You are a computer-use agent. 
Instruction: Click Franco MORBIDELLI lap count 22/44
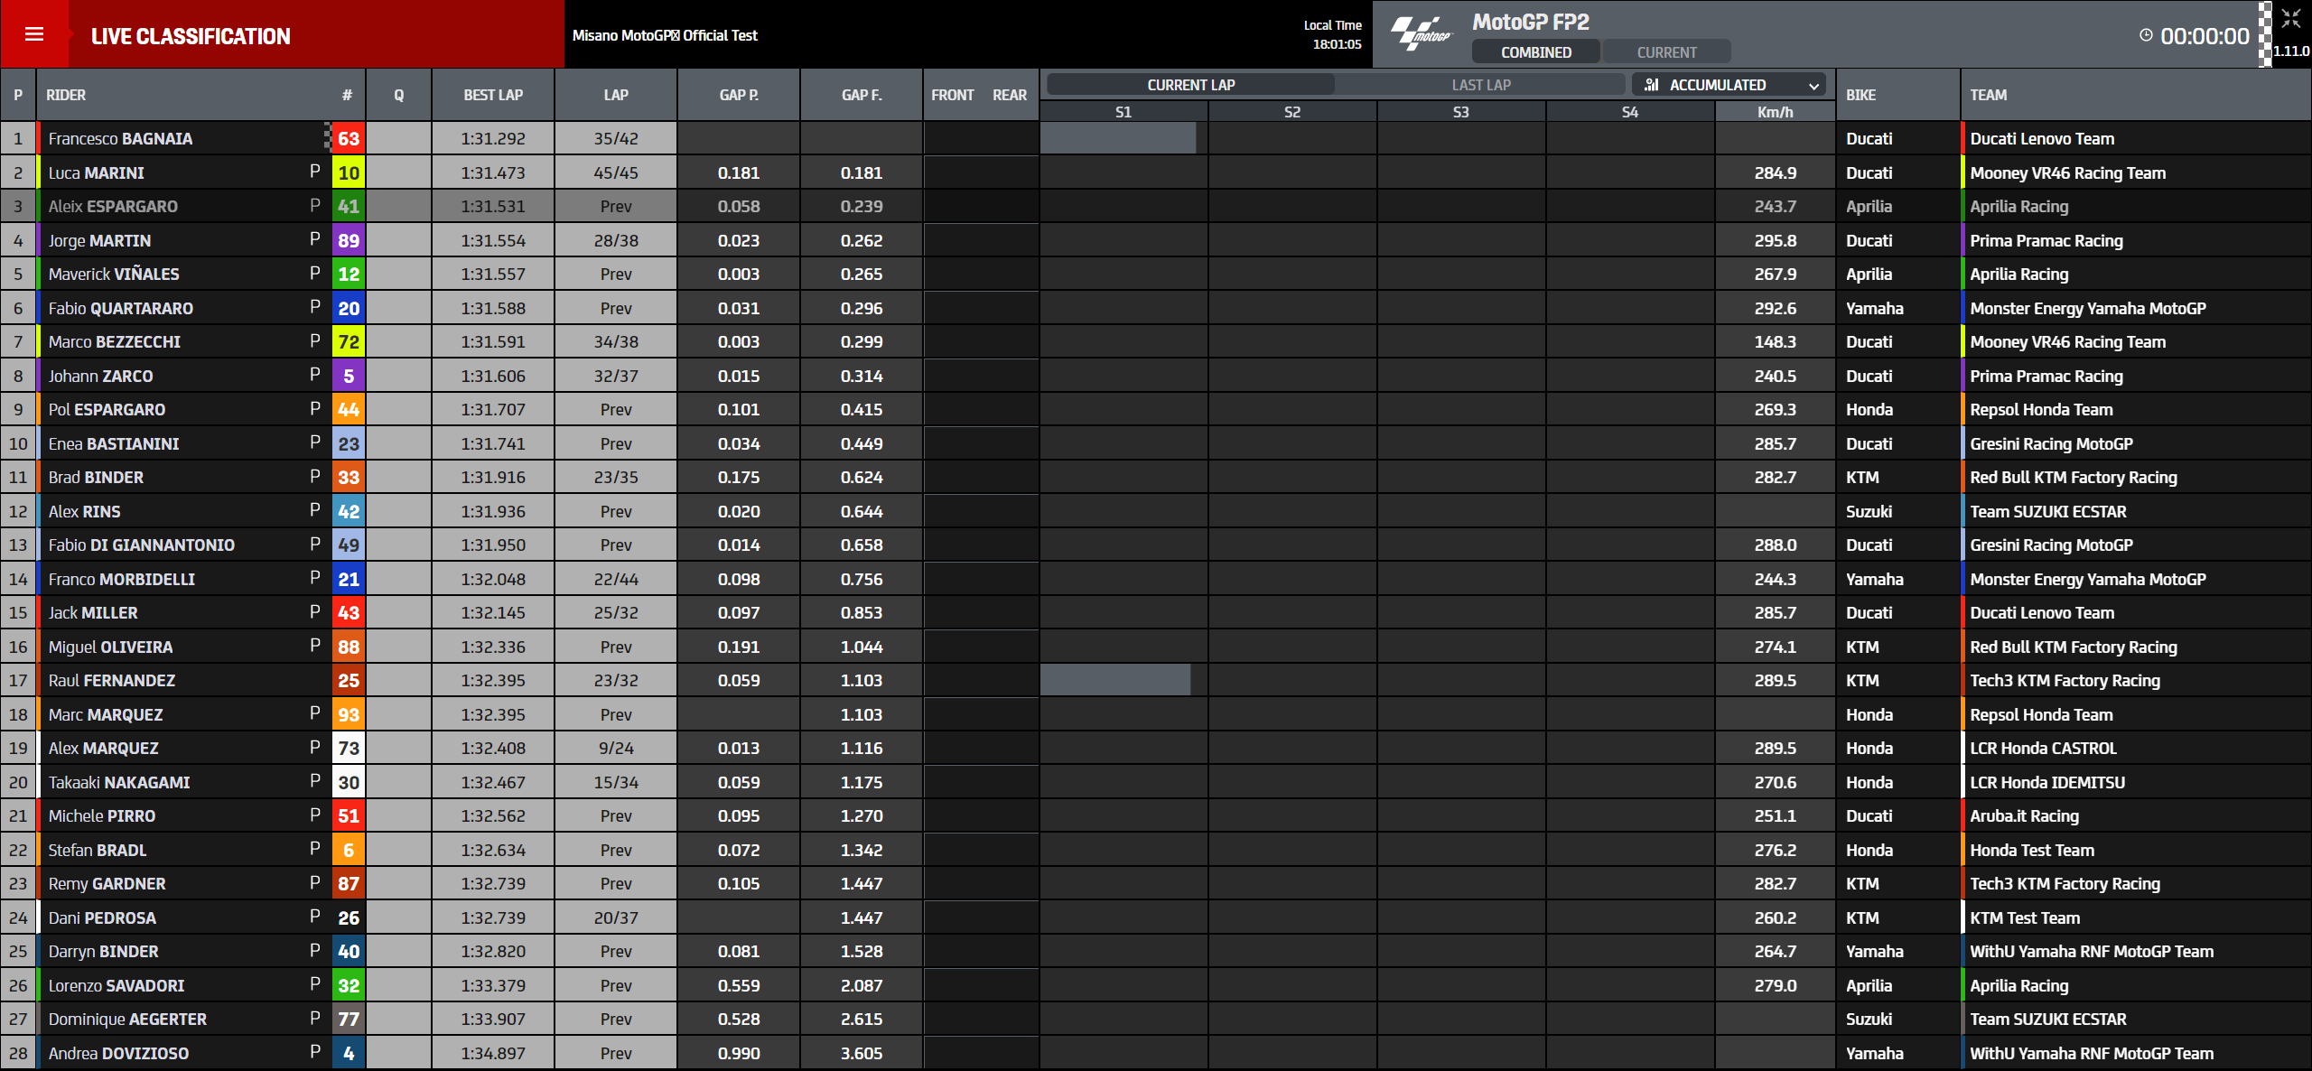616,579
